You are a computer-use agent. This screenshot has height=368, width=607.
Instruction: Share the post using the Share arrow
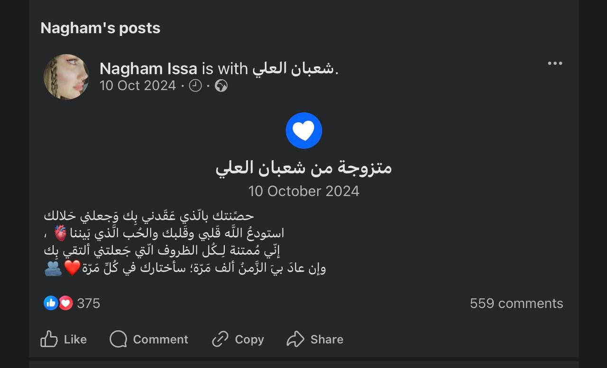[x=315, y=339]
